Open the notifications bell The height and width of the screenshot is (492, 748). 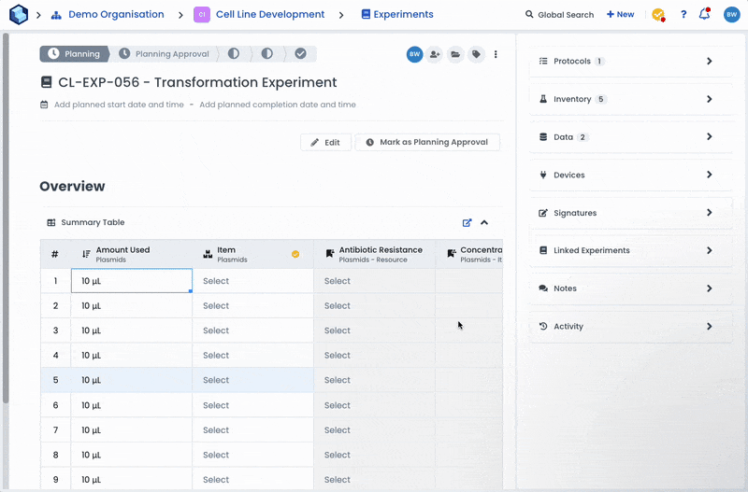(704, 15)
